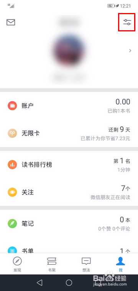The height and width of the screenshot is (291, 138).
Task: Open 还剩 9 天 unlimited card details
Action: 119,130
